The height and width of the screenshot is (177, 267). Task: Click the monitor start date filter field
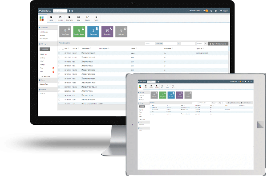pos(170,44)
